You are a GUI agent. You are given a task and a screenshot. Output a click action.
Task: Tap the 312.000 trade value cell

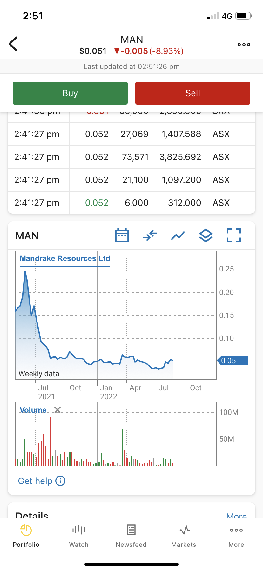coord(185,203)
